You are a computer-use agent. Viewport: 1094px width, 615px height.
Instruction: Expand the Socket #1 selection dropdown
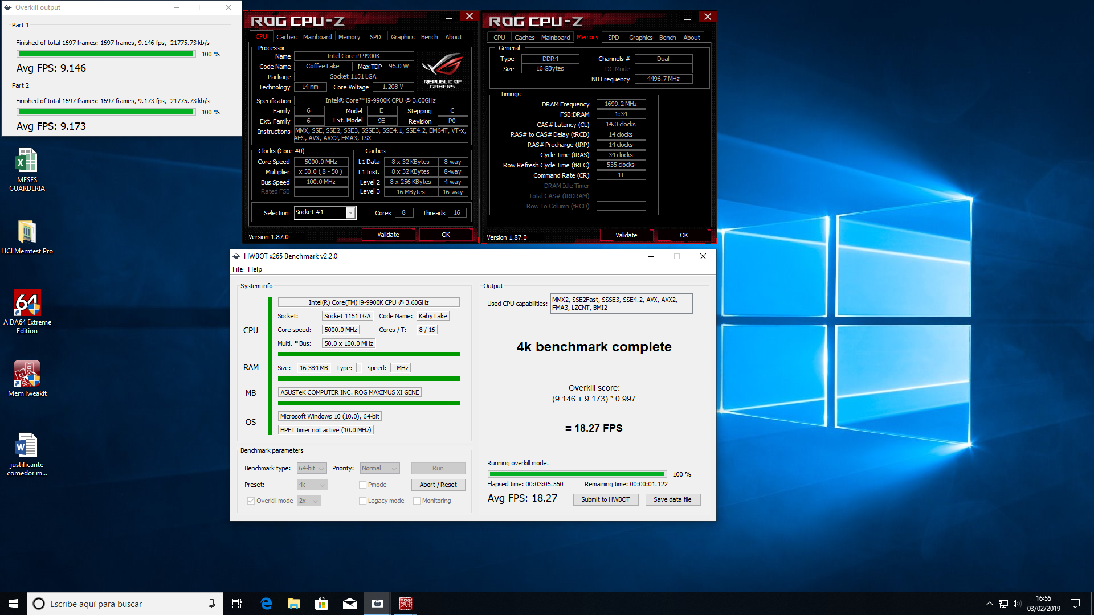tap(350, 212)
